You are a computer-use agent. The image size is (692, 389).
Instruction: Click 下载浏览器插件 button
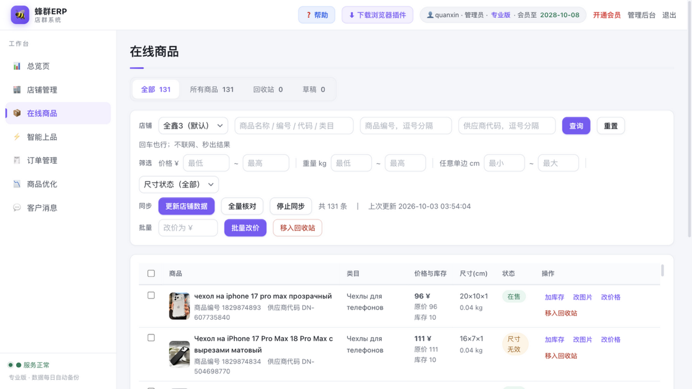coord(377,15)
